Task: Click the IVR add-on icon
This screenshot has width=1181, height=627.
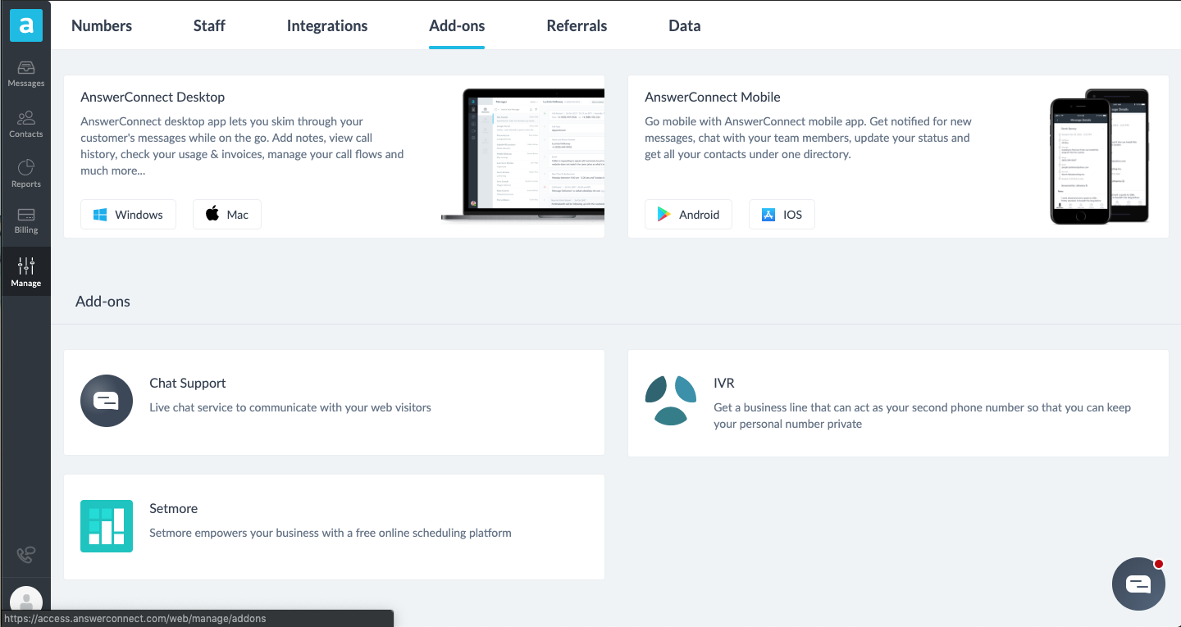Action: pyautogui.click(x=670, y=401)
